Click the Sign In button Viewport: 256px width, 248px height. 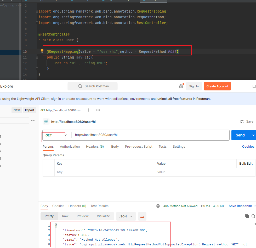pos(194,86)
